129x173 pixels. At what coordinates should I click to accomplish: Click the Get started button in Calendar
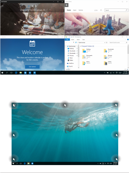coord(32,67)
